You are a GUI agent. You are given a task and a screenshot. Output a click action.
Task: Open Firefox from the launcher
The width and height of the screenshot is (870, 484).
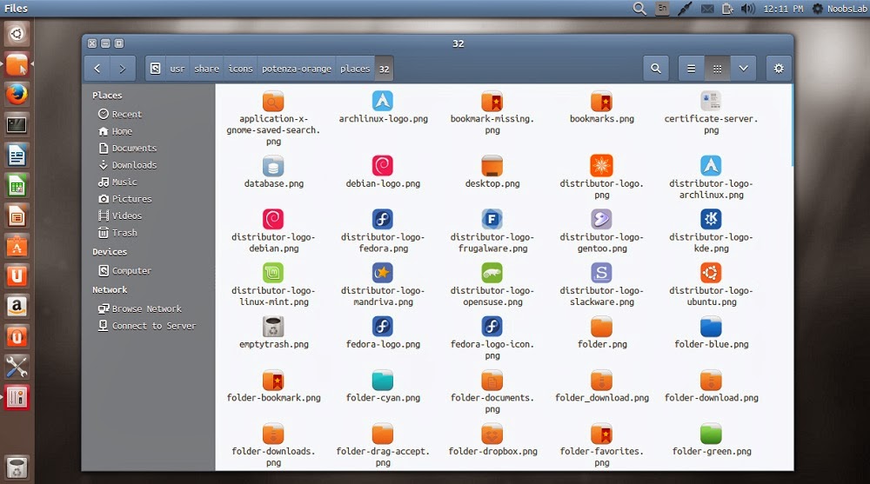pyautogui.click(x=17, y=94)
